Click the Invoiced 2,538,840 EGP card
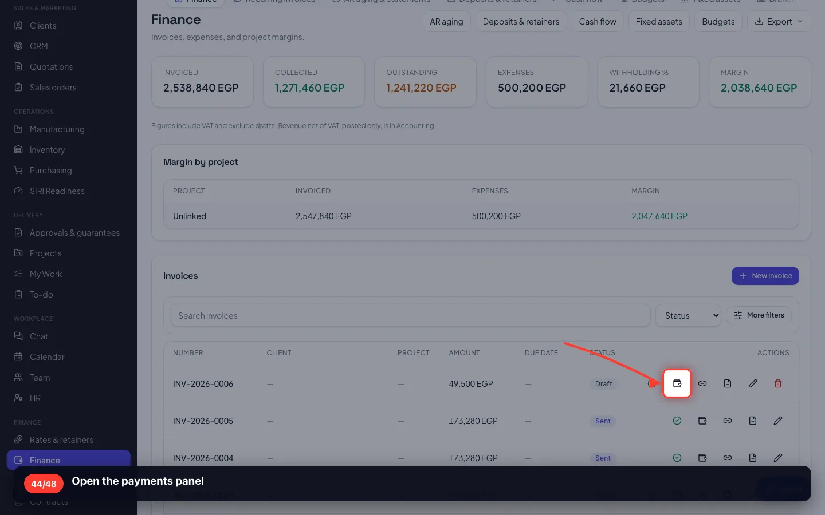The height and width of the screenshot is (515, 825). click(x=202, y=82)
